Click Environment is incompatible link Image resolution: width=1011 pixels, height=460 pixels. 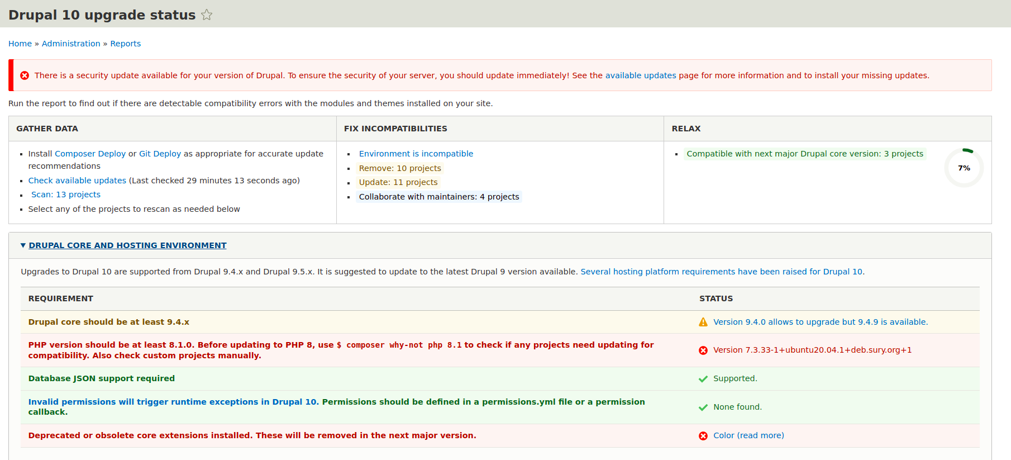click(x=416, y=154)
